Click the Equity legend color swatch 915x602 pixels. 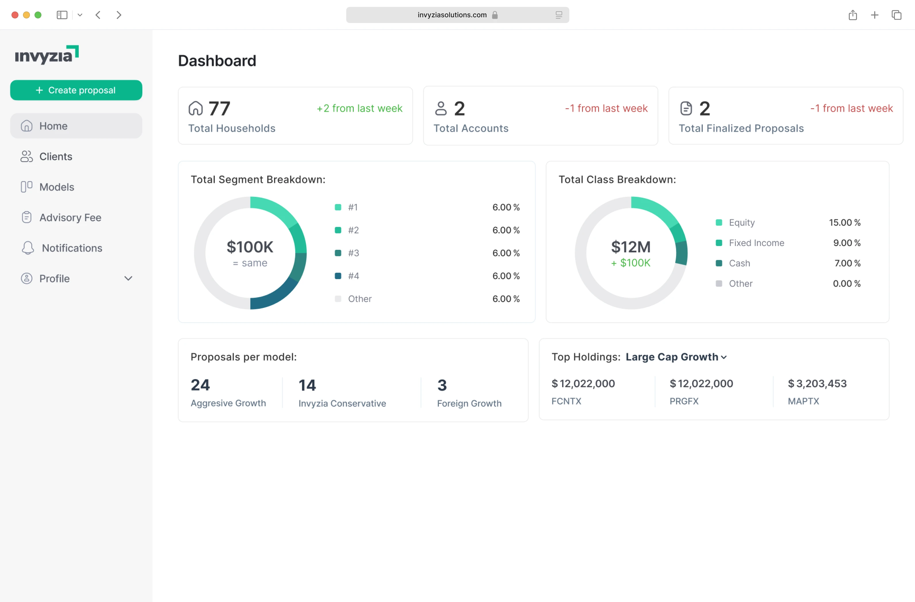pyautogui.click(x=719, y=222)
